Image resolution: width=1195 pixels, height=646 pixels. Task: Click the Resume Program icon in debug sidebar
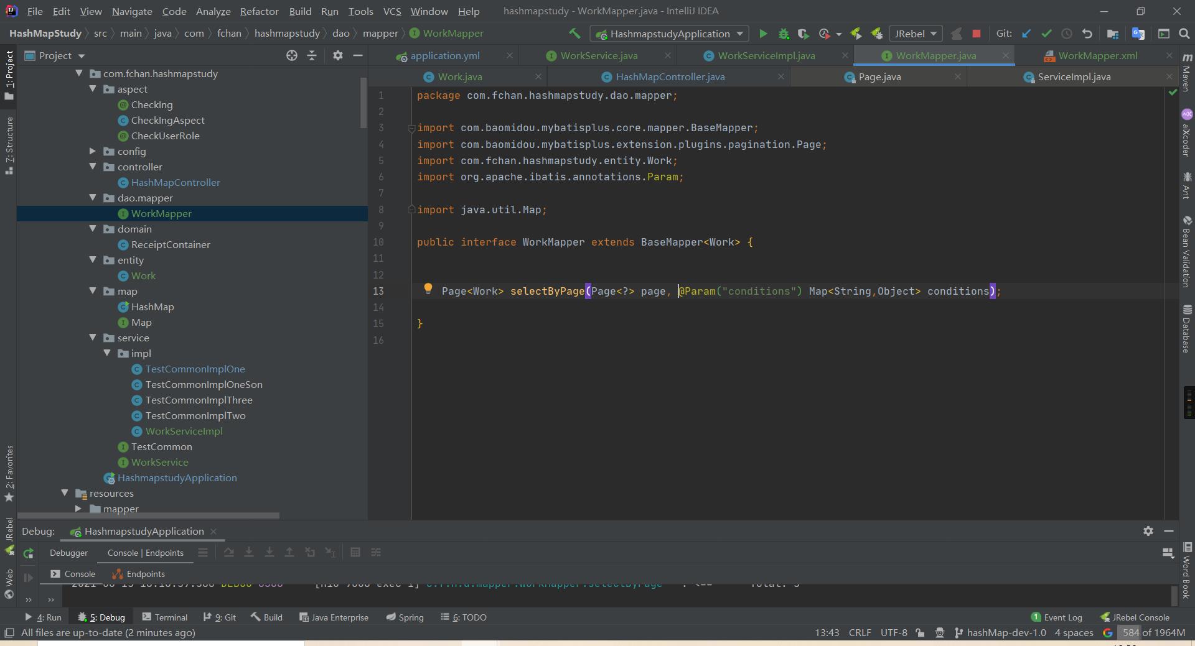[28, 578]
